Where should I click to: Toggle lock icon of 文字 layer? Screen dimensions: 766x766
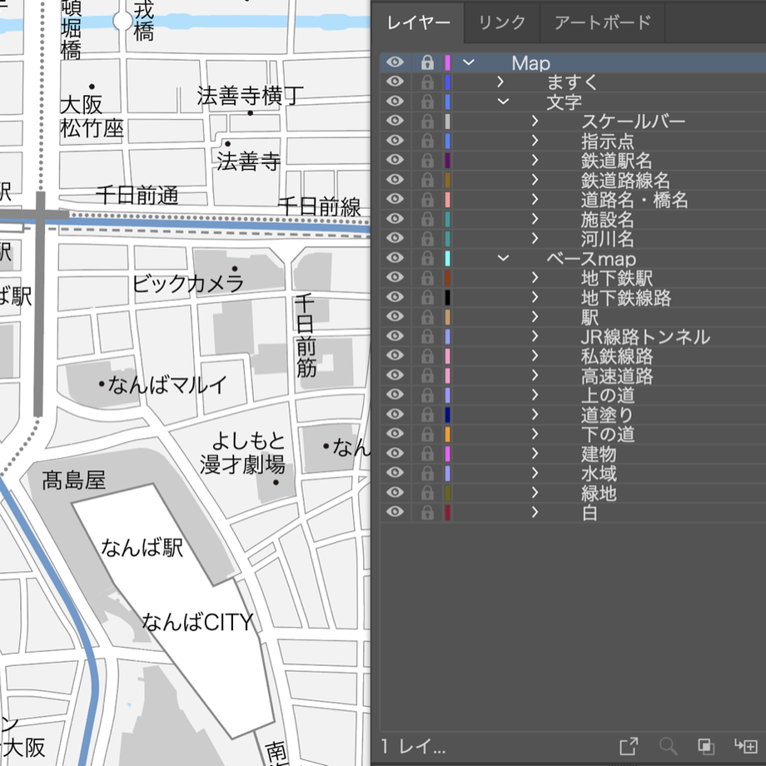point(427,102)
